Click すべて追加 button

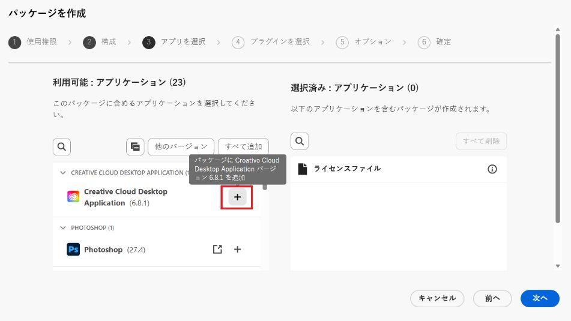point(243,146)
